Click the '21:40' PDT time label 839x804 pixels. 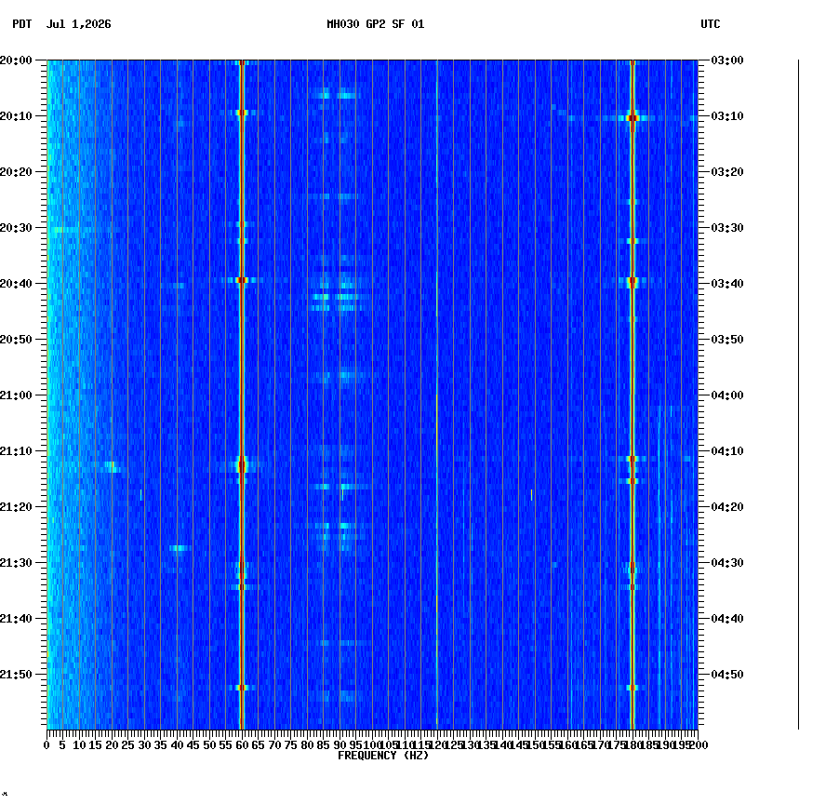click(16, 619)
